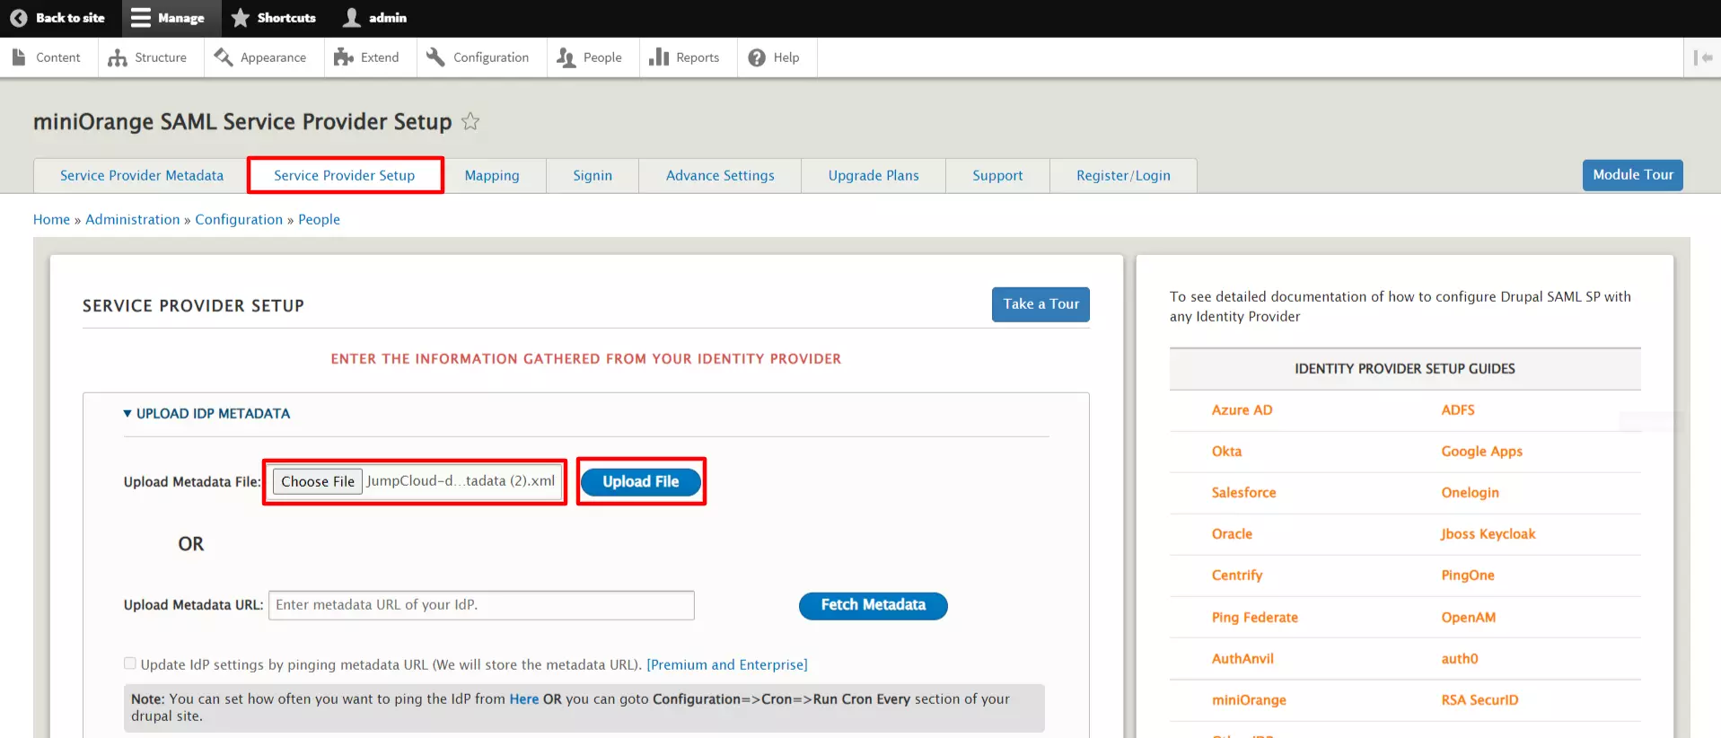Open the Centrify setup guide
This screenshot has height=738, width=1721.
(x=1237, y=575)
